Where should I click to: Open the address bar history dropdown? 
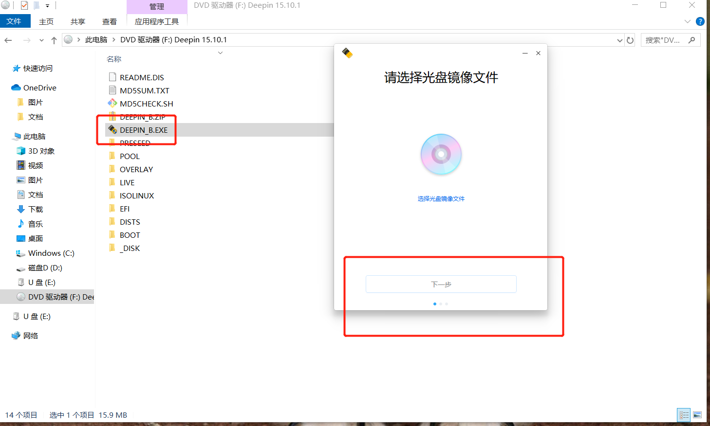619,40
